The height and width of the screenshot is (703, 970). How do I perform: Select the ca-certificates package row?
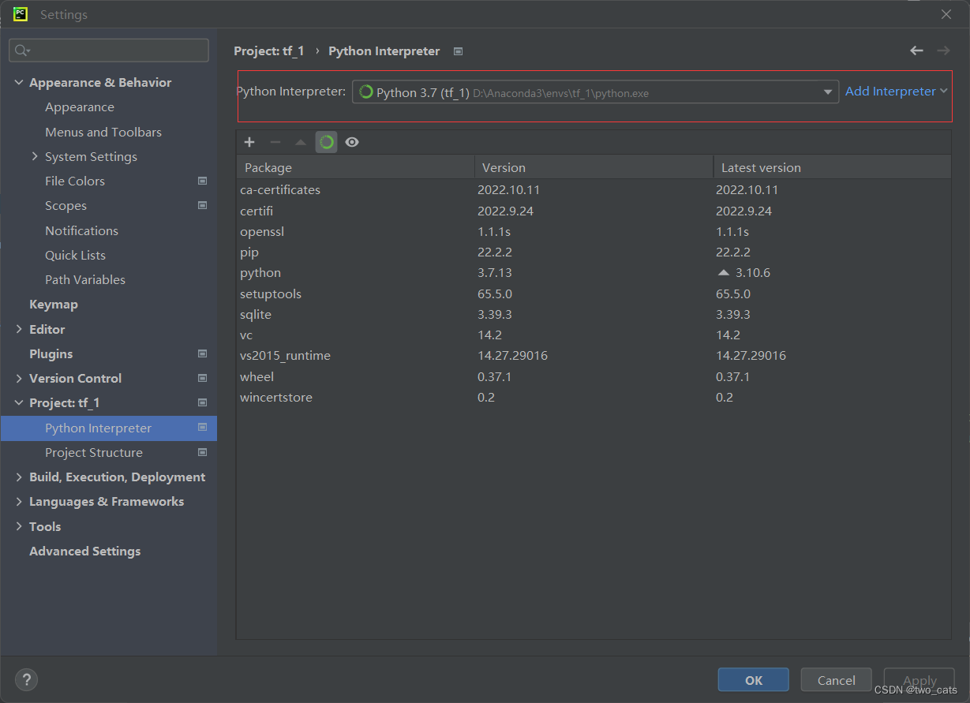point(594,189)
